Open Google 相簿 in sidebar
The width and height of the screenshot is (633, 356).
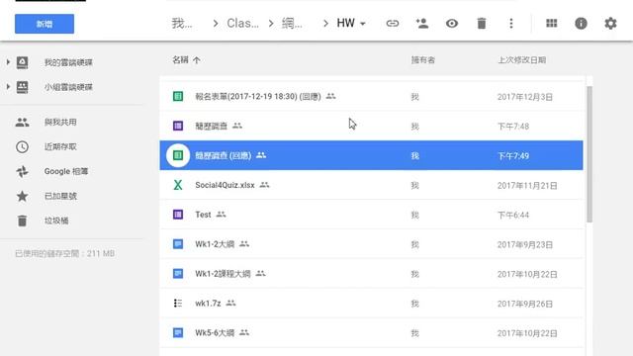point(66,171)
